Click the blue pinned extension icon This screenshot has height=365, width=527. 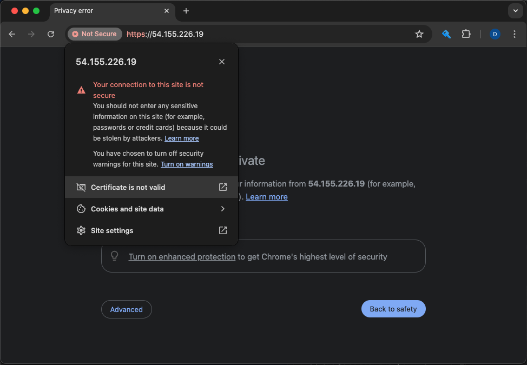click(446, 34)
